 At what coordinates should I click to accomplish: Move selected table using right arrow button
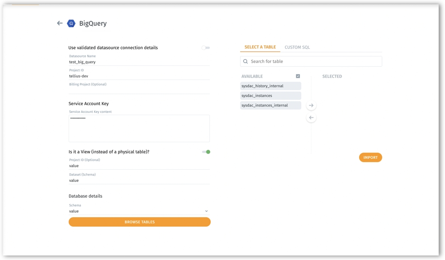[x=311, y=106]
